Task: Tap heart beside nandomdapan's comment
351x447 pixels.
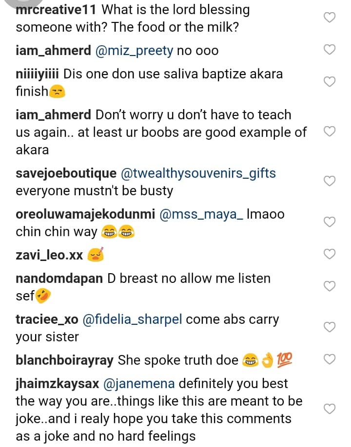Action: (x=330, y=286)
